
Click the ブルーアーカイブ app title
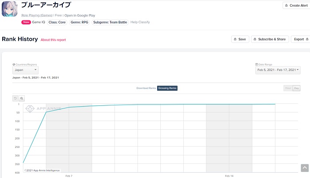coord(46,5)
